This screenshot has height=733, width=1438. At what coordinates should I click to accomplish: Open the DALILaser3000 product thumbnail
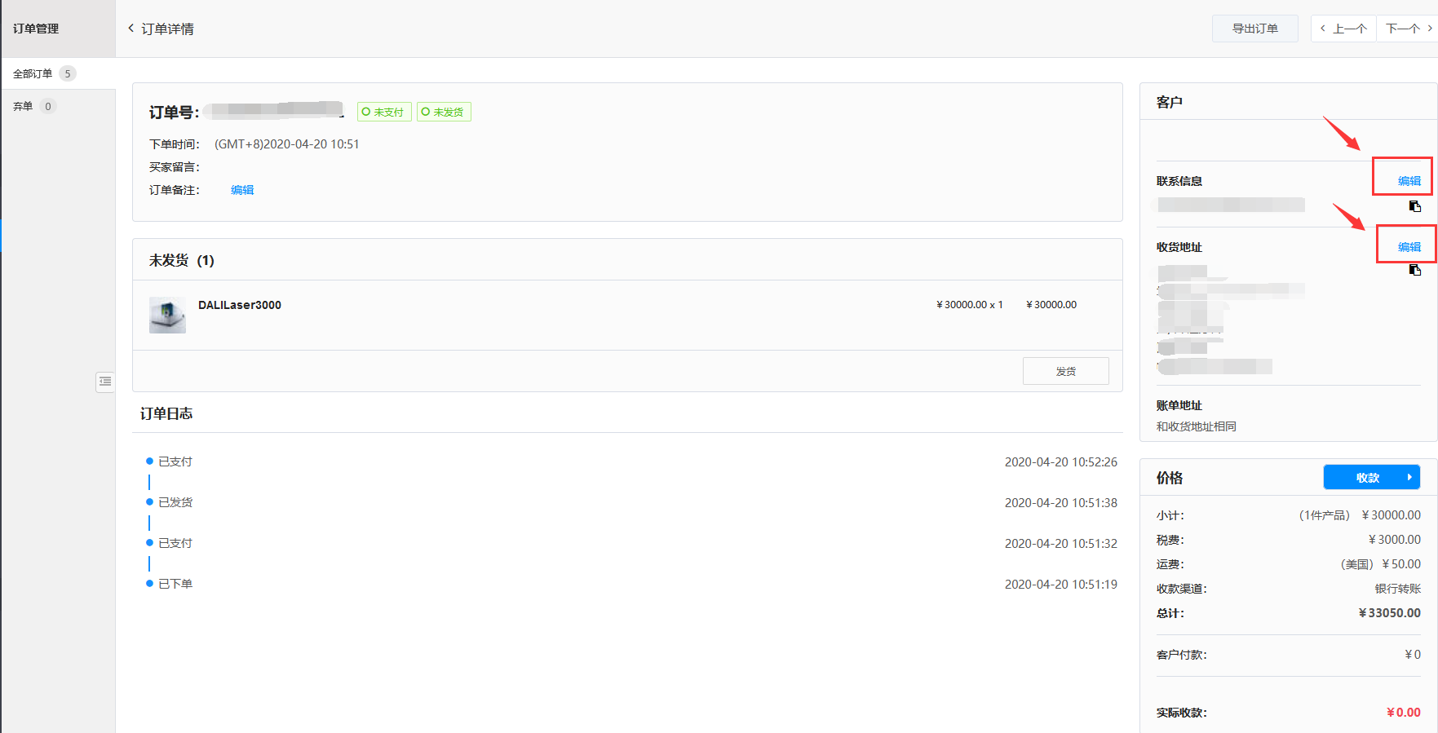(167, 315)
